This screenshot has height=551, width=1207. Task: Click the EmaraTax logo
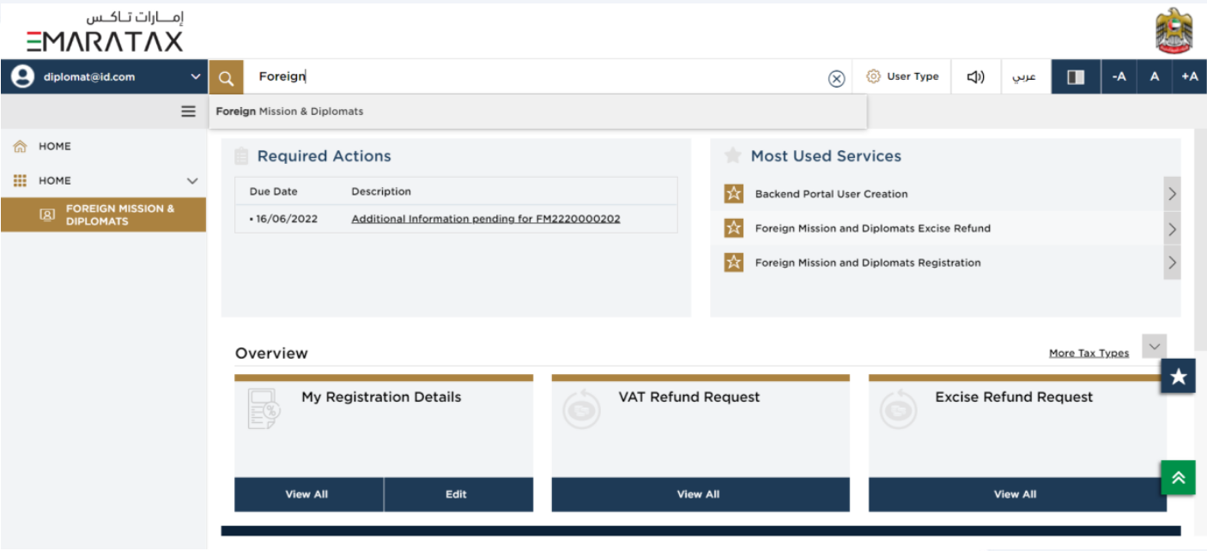pyautogui.click(x=105, y=31)
